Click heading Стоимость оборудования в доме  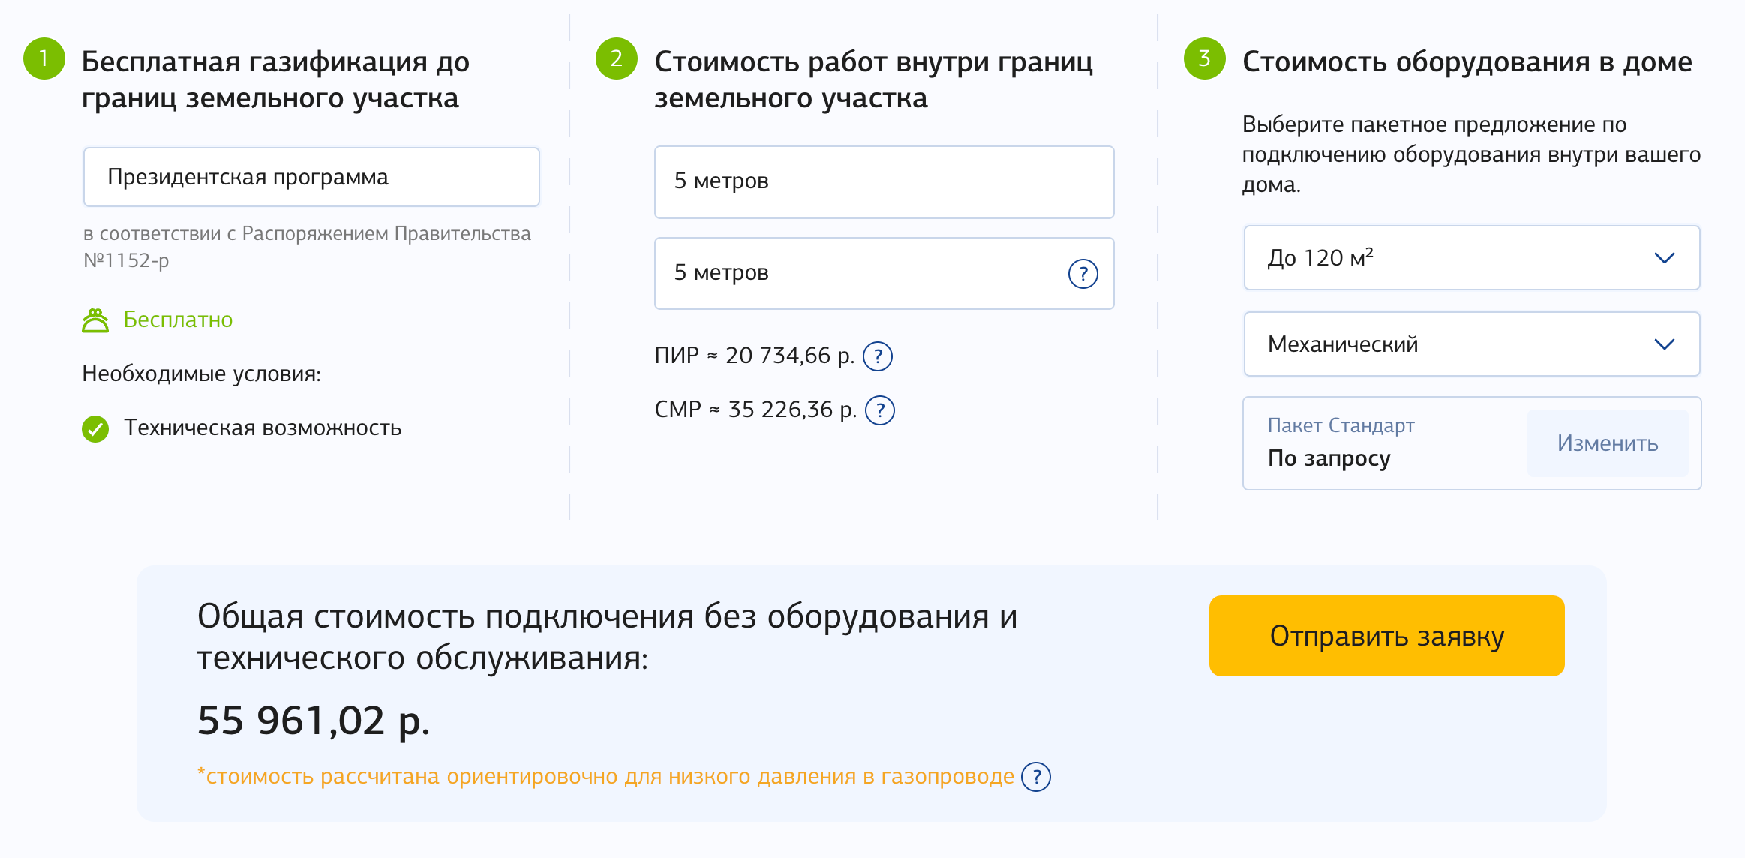[1467, 61]
